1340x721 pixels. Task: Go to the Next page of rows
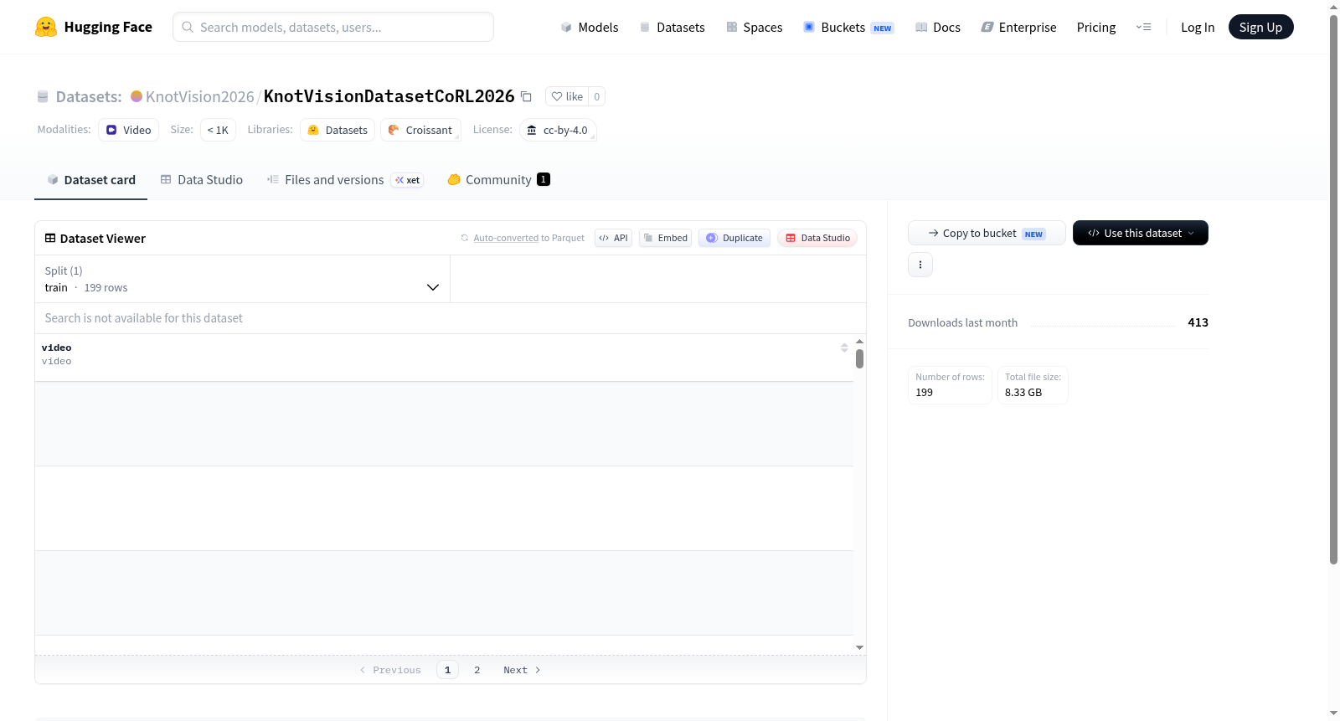pos(522,670)
